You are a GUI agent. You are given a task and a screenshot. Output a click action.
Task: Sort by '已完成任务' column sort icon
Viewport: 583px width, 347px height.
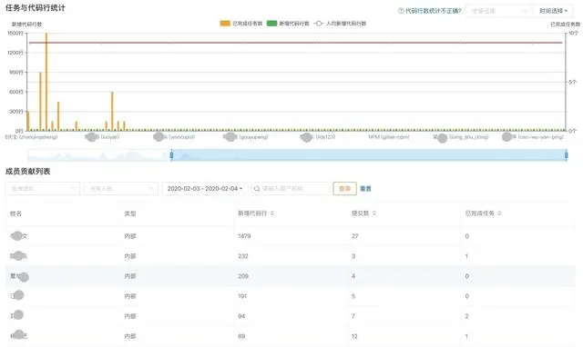[499, 213]
